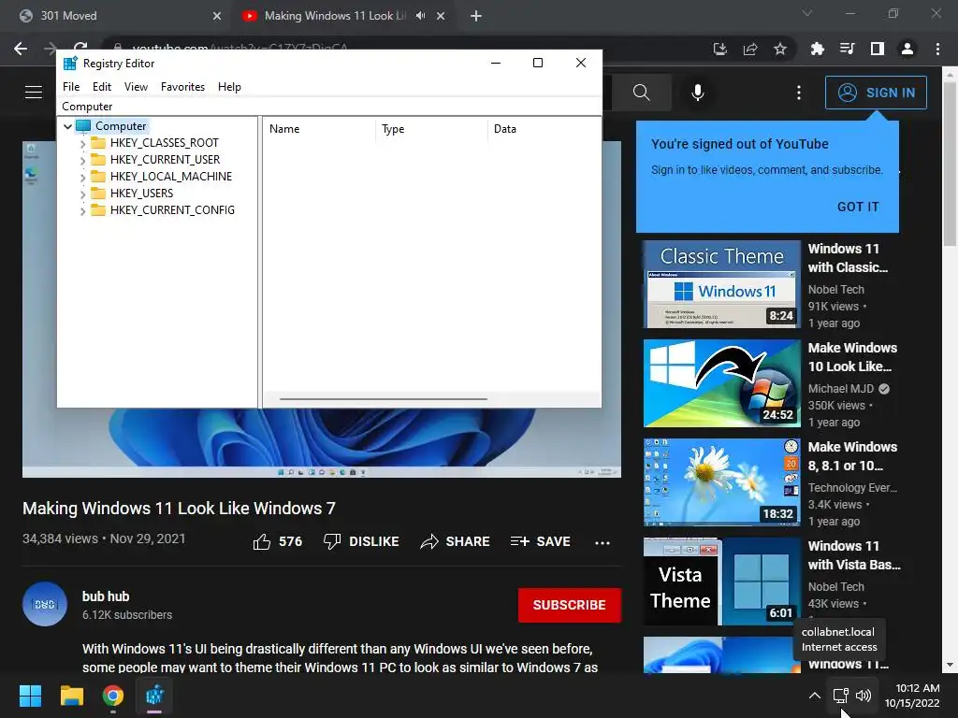Collapse the Computer root node
This screenshot has height=718, width=958.
[67, 126]
